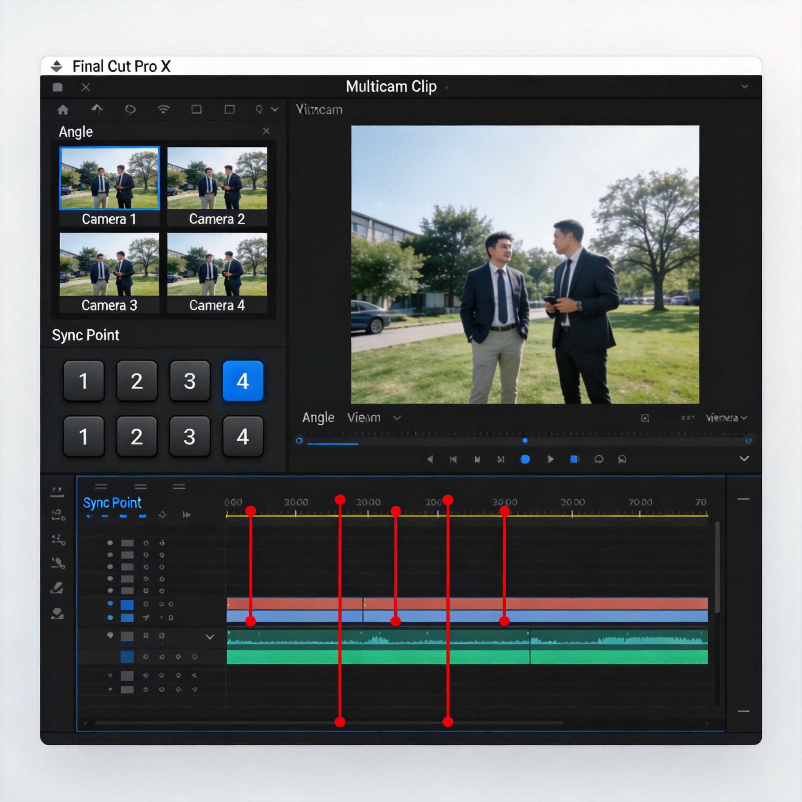Click the round blue record button

click(x=525, y=459)
